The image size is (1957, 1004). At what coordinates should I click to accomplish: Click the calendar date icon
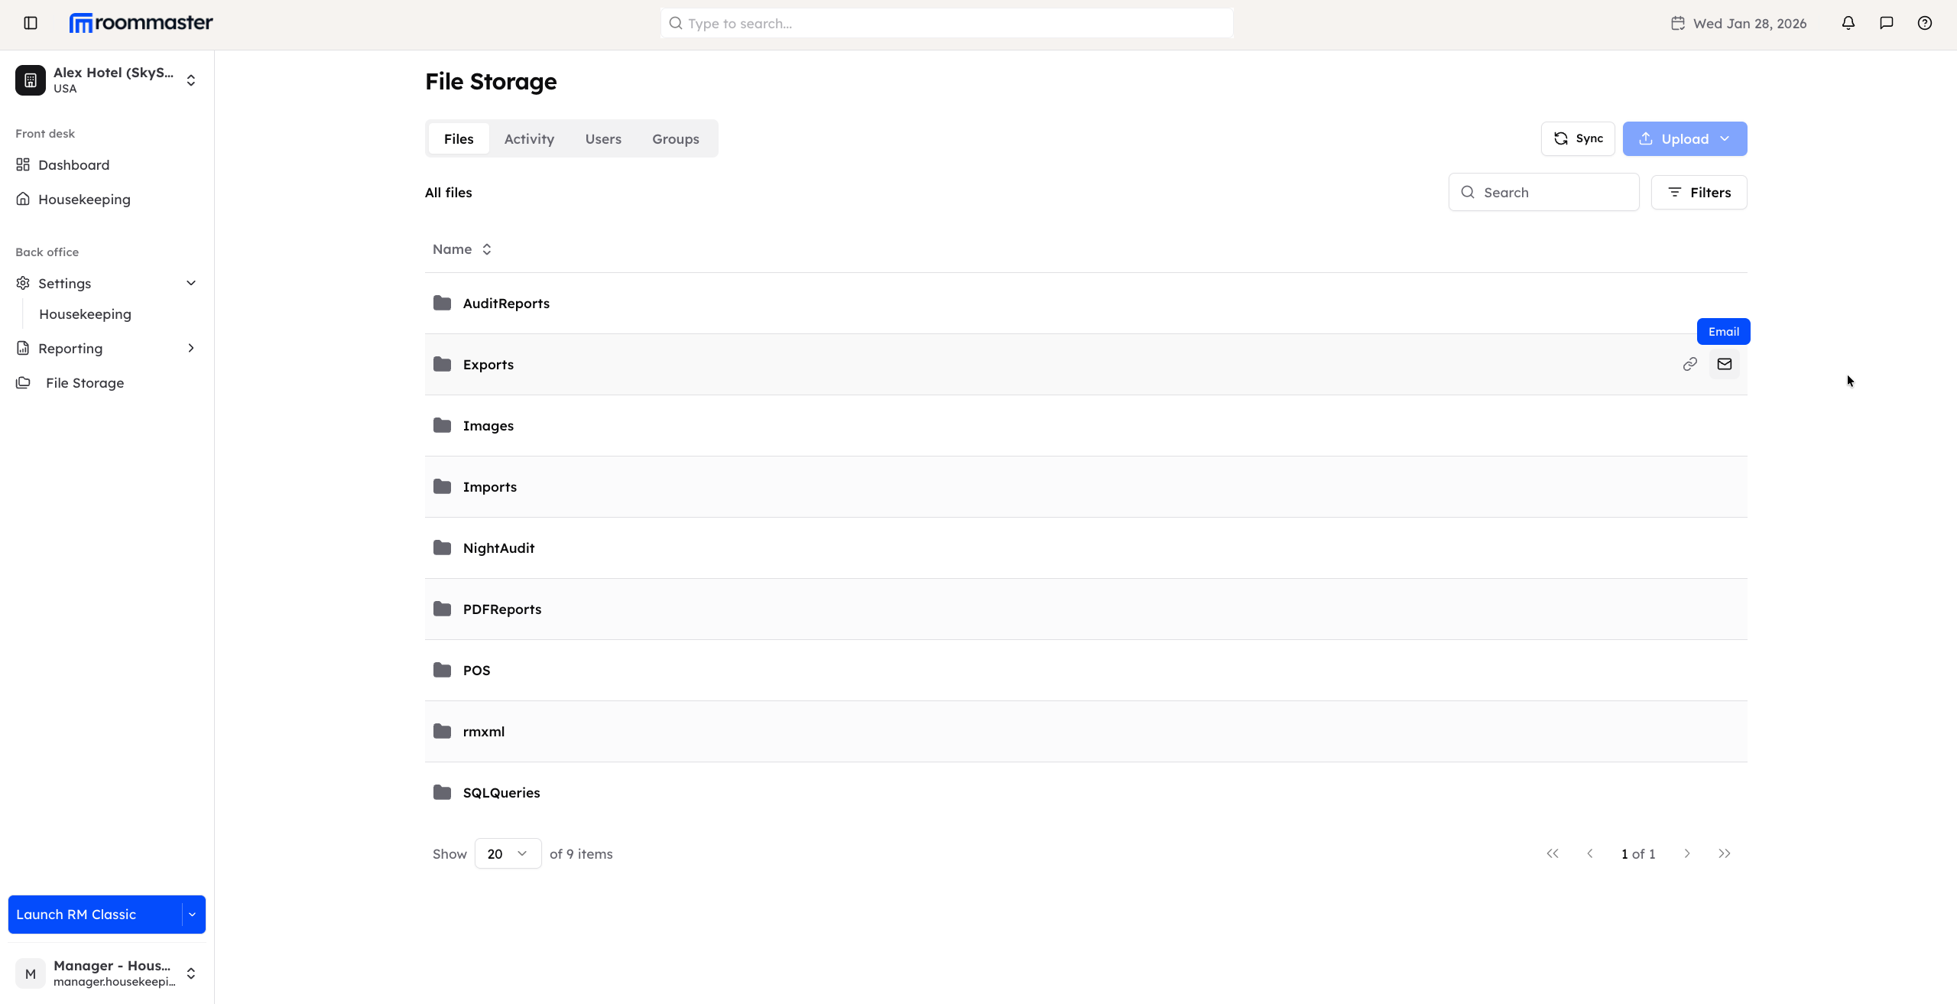click(1677, 23)
